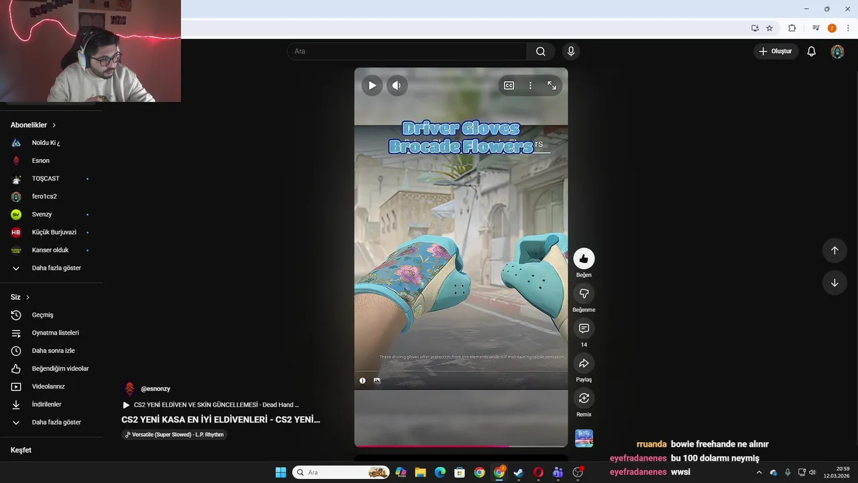This screenshot has height=483, width=858.
Task: Open the Oluştur create menu
Action: 776,51
